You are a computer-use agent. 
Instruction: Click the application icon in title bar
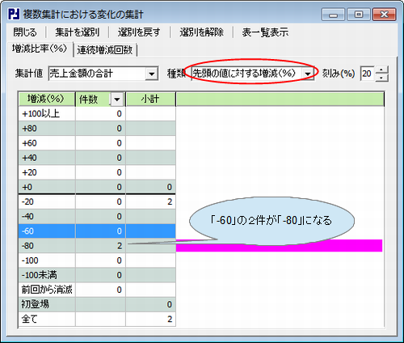(14, 14)
